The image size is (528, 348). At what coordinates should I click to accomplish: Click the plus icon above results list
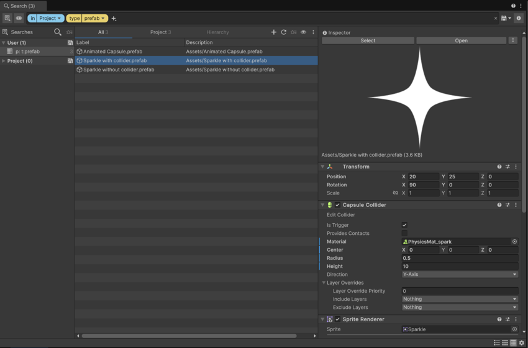[x=274, y=32]
